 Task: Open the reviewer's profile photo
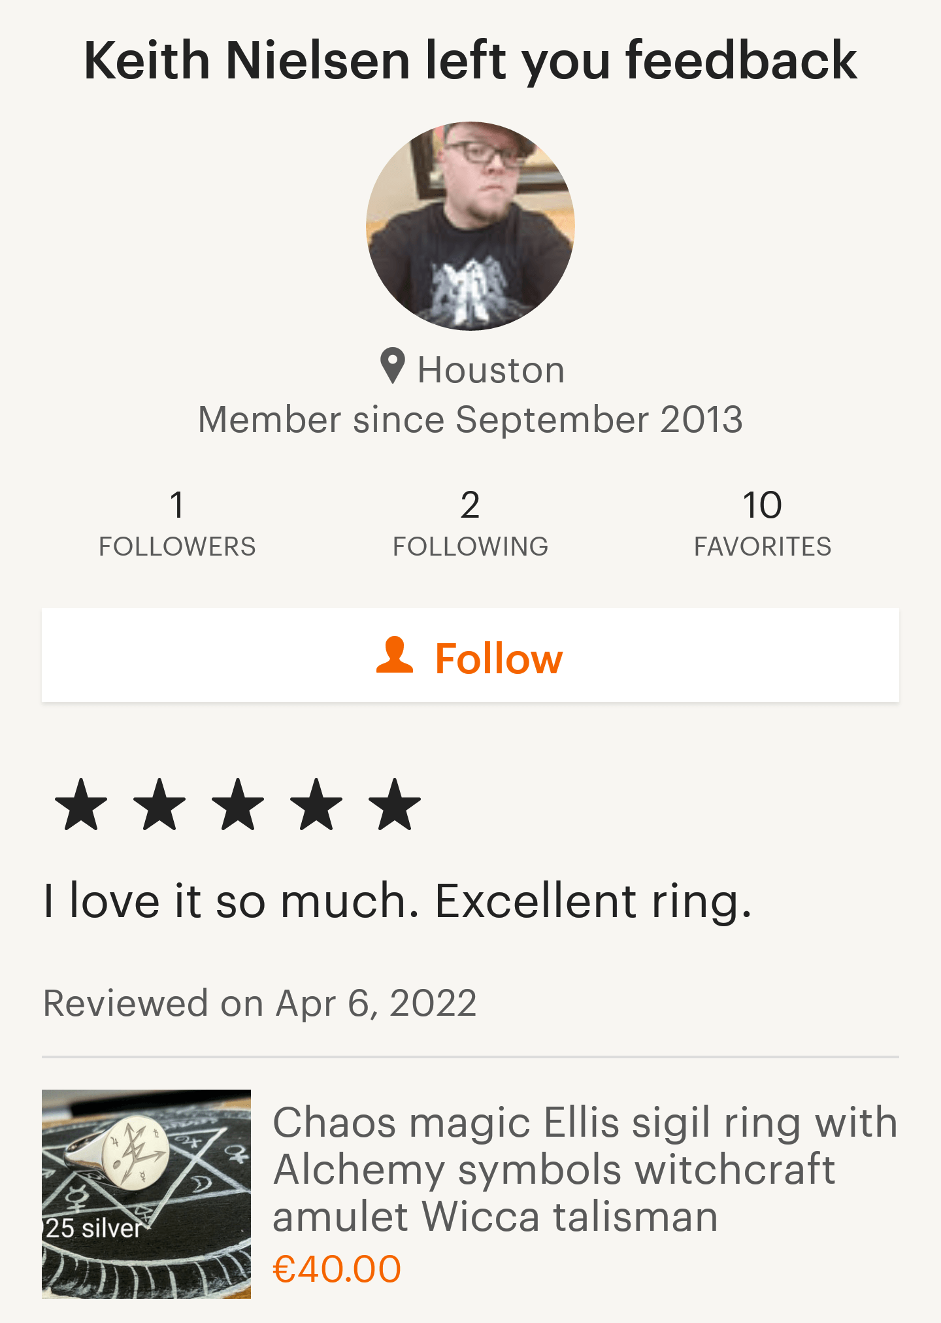(470, 226)
